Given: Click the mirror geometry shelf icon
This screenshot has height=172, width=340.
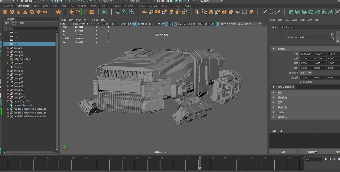Looking at the screenshot, I should 158,12.
